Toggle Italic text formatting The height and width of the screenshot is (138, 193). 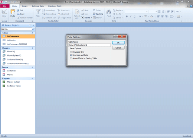131,16
